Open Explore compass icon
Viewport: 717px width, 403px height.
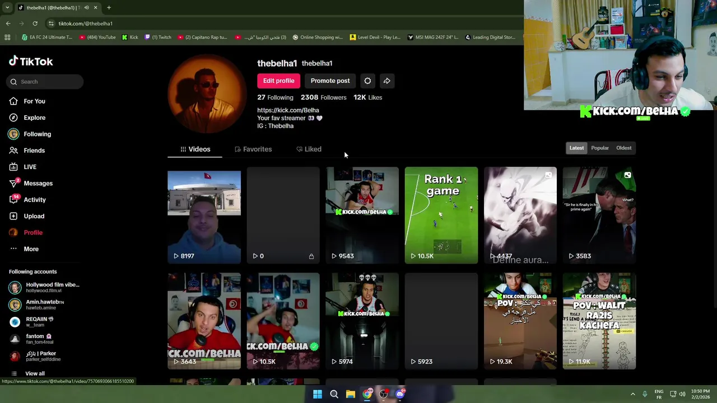[13, 118]
